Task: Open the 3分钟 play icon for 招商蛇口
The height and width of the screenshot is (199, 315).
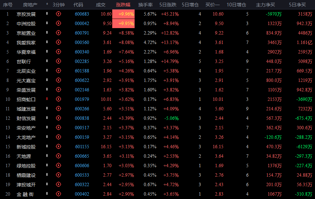Action: click(58, 99)
